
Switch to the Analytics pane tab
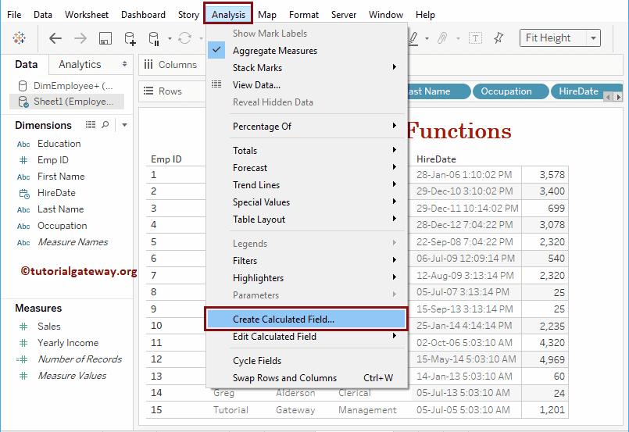(80, 65)
